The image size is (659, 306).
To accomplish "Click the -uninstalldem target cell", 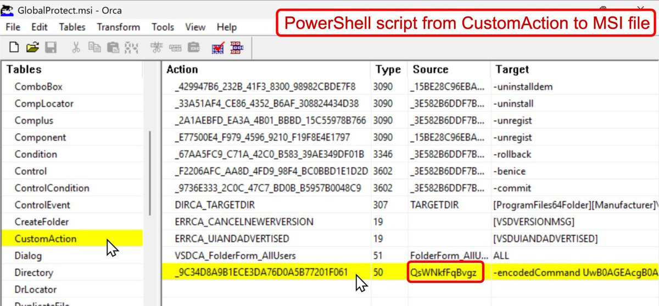I will pyautogui.click(x=523, y=87).
